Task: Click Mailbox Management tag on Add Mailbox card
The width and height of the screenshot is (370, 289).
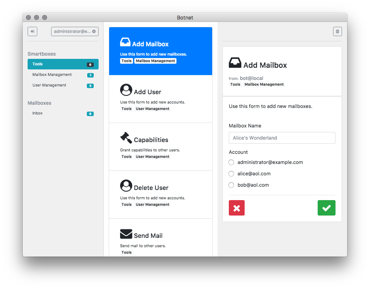Action: pyautogui.click(x=155, y=61)
